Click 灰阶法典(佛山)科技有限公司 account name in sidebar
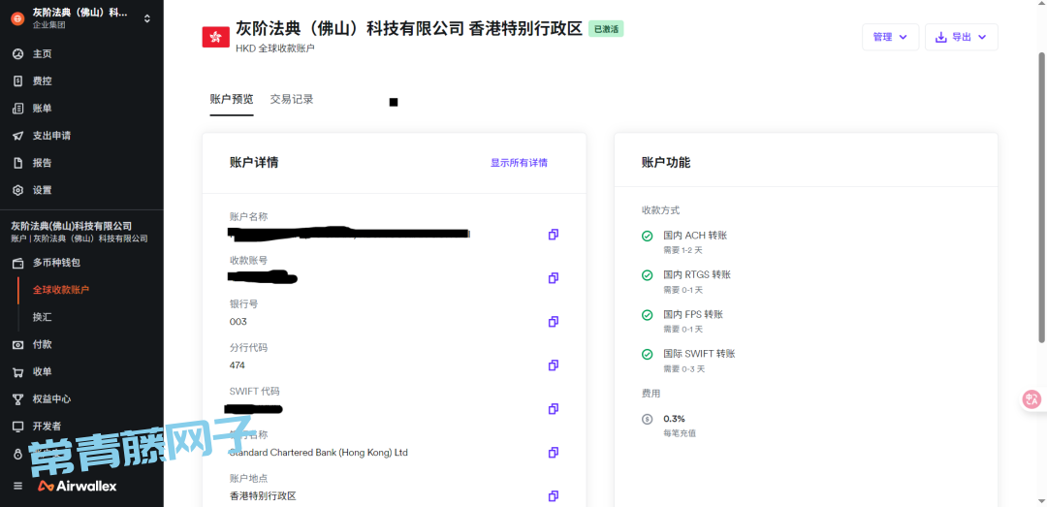Viewport: 1047px width, 507px height. point(72,227)
